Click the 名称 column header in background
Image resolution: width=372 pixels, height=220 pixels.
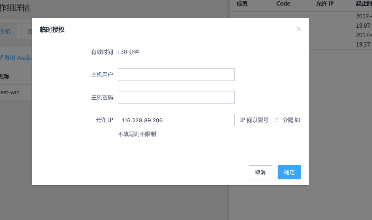point(5,77)
